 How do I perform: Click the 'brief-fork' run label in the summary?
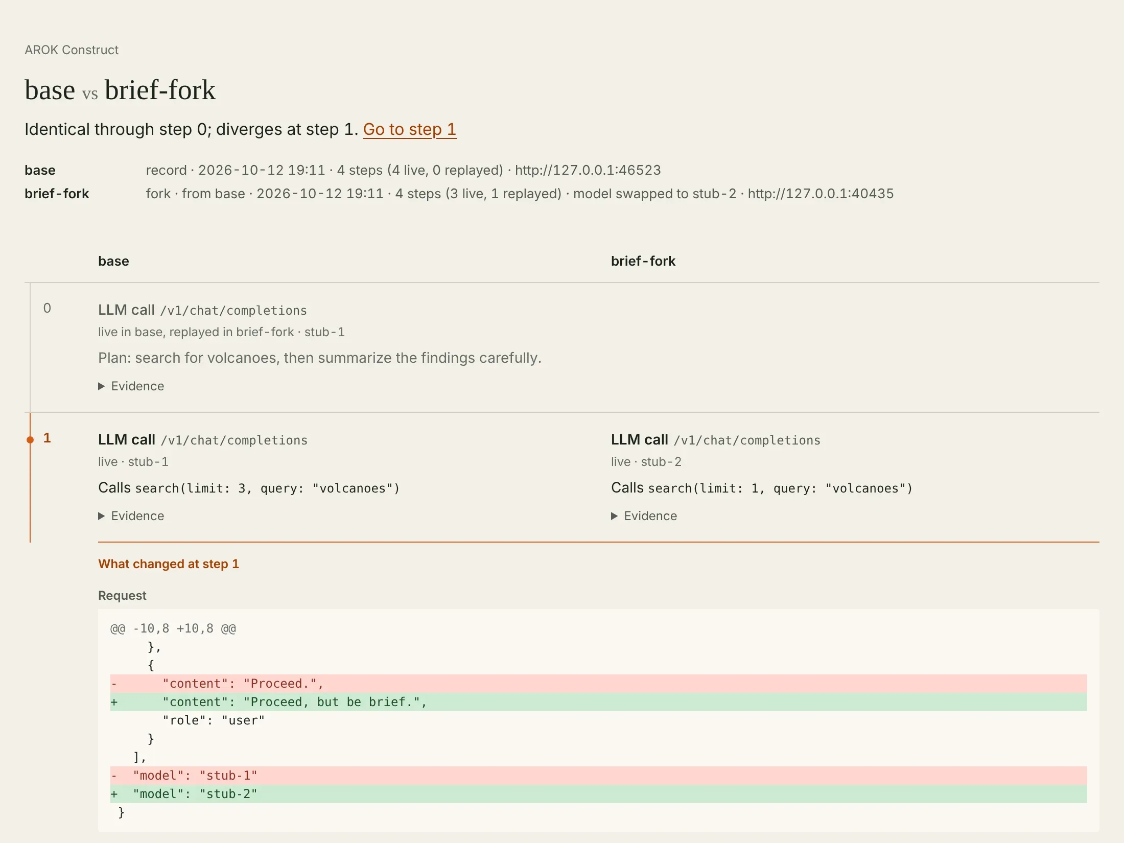coord(57,194)
